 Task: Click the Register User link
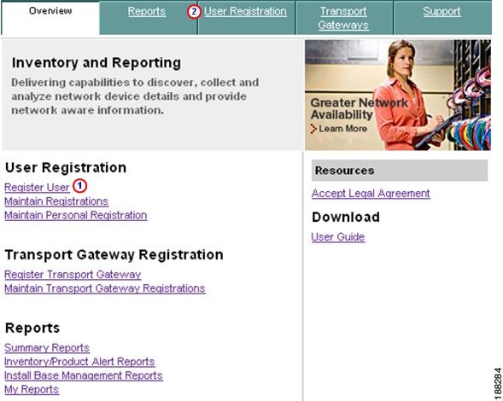[x=37, y=187]
